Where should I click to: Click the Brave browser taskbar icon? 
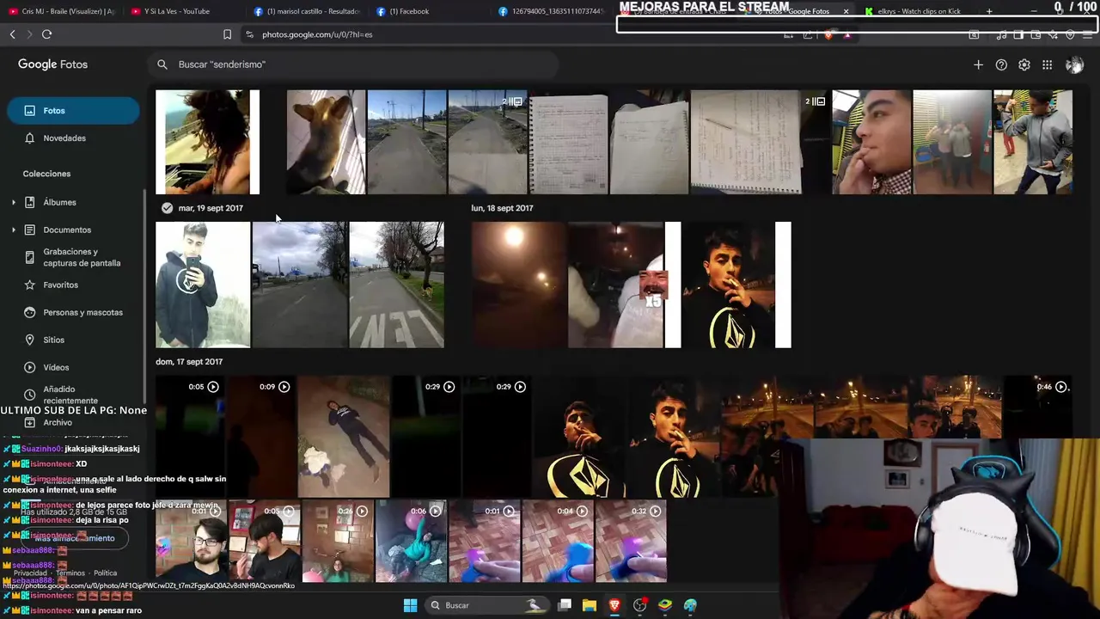point(614,605)
